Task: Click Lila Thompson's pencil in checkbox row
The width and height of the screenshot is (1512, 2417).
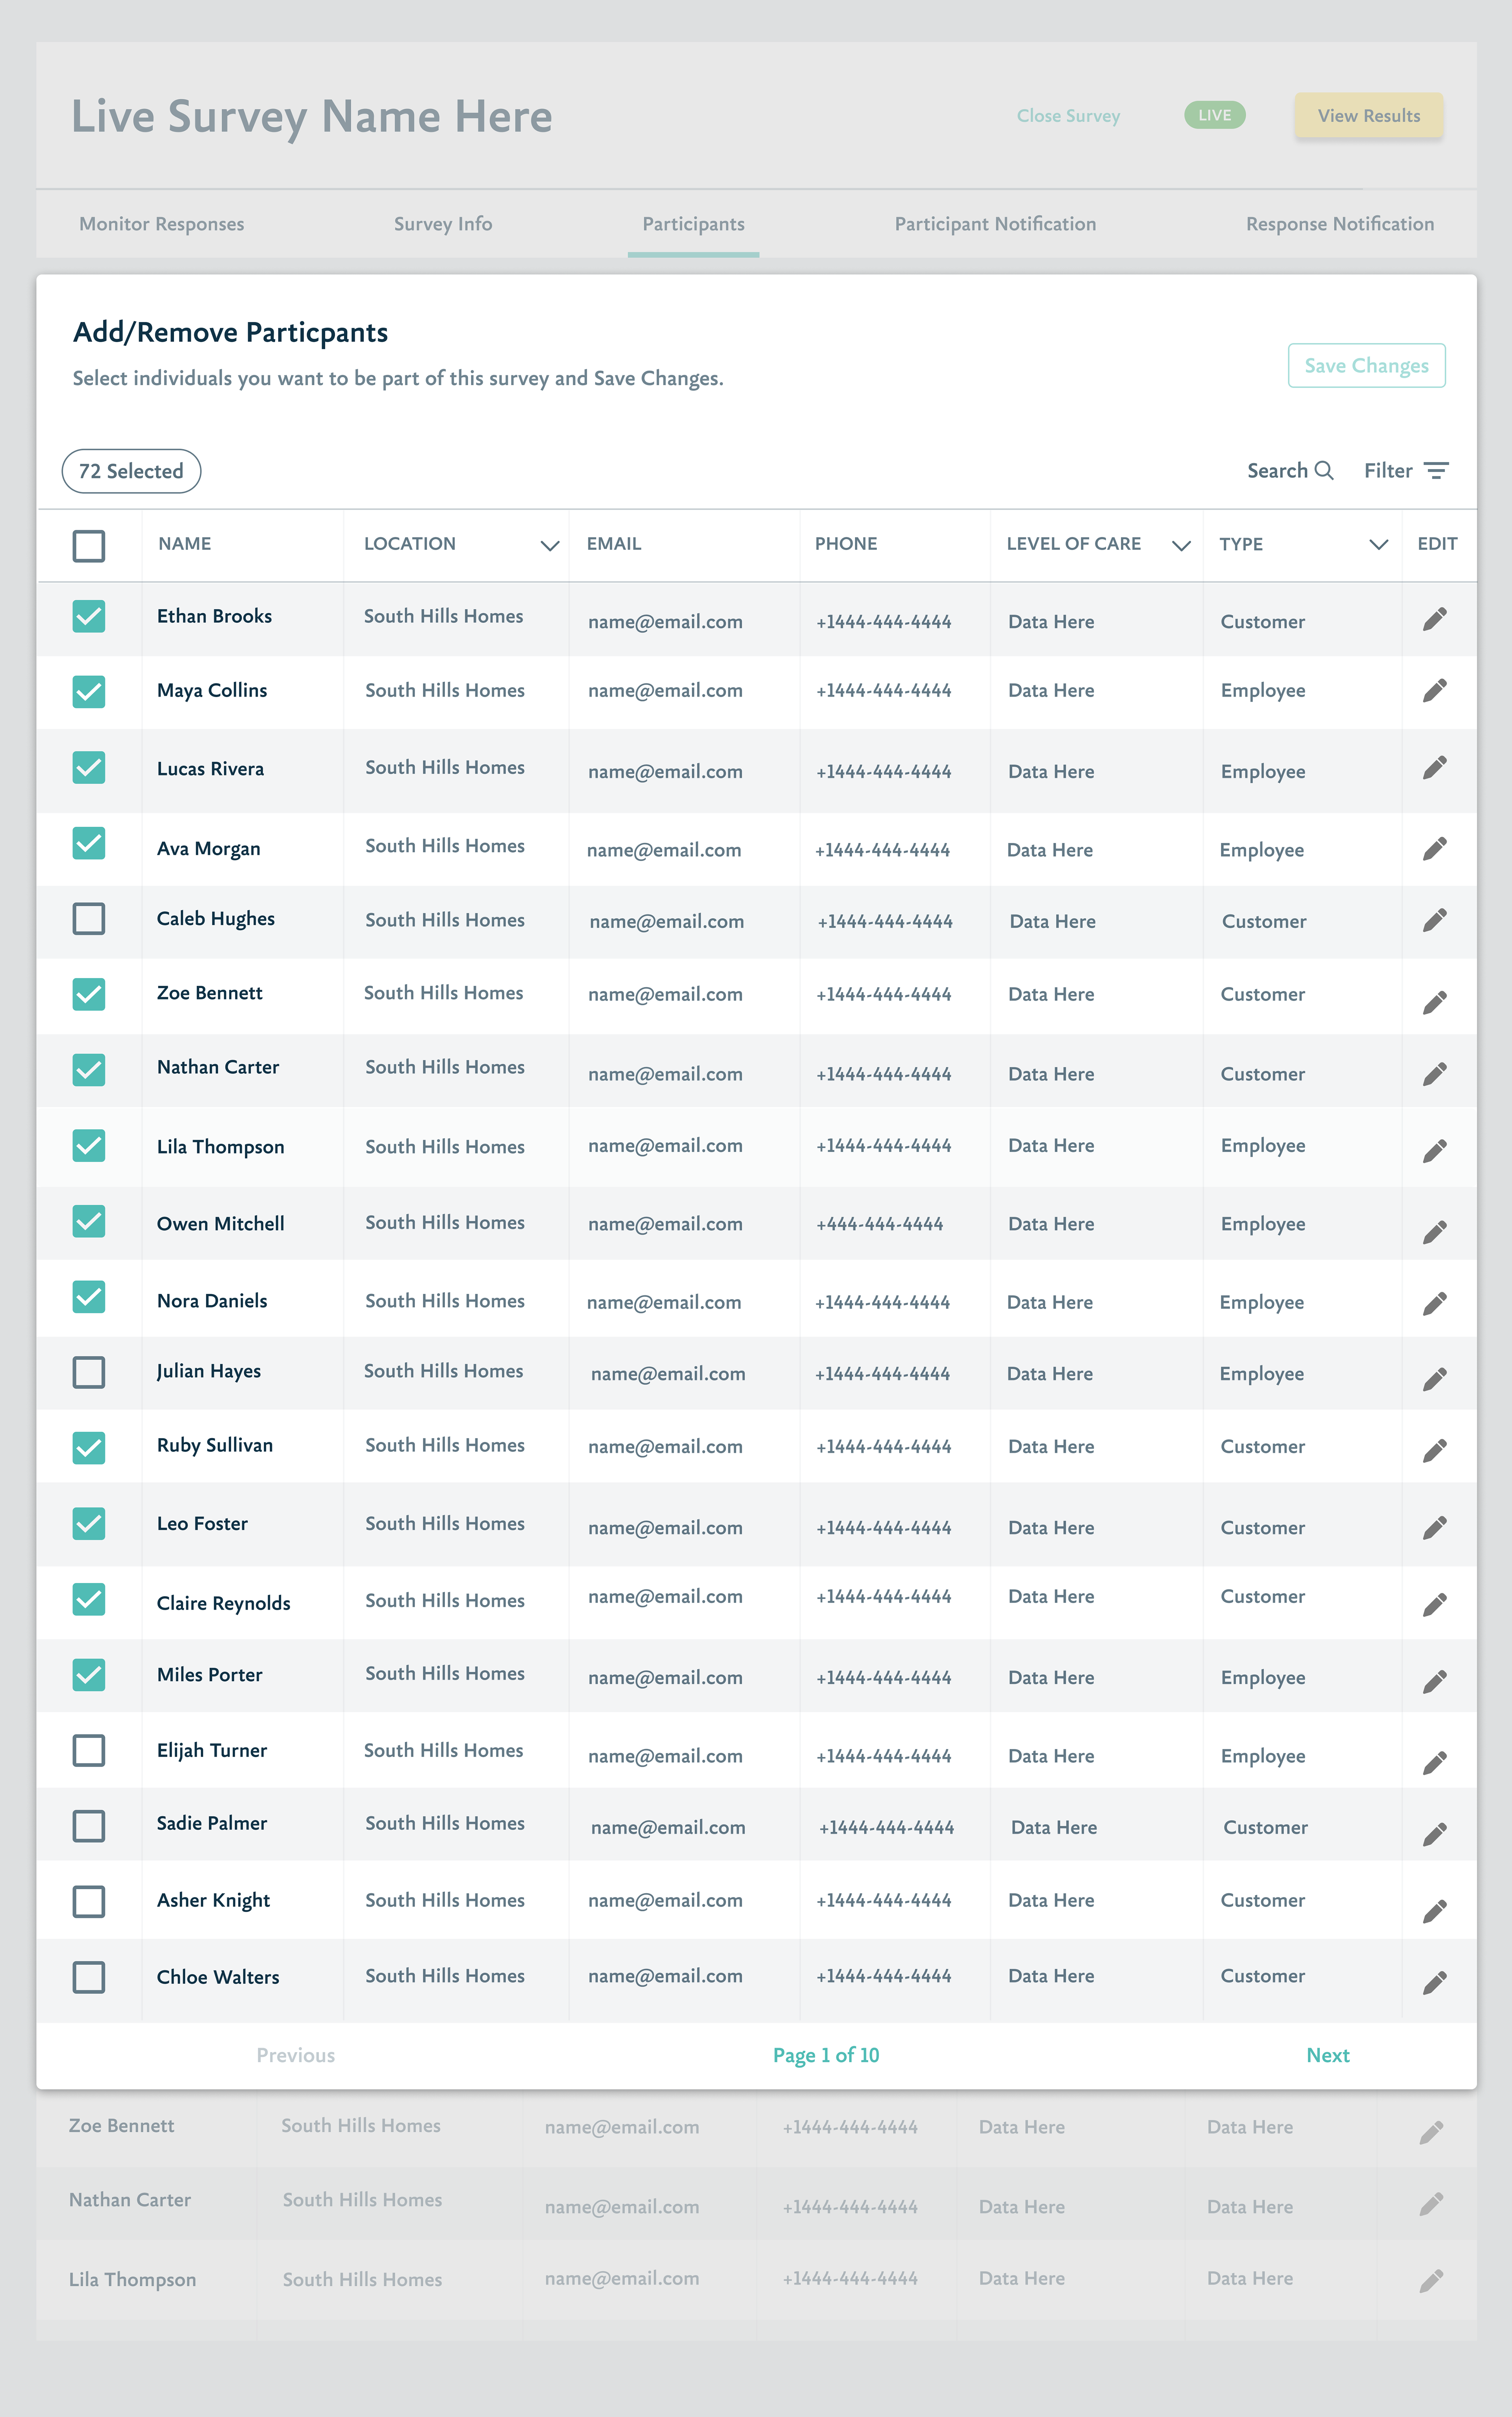Action: pyautogui.click(x=1434, y=1151)
